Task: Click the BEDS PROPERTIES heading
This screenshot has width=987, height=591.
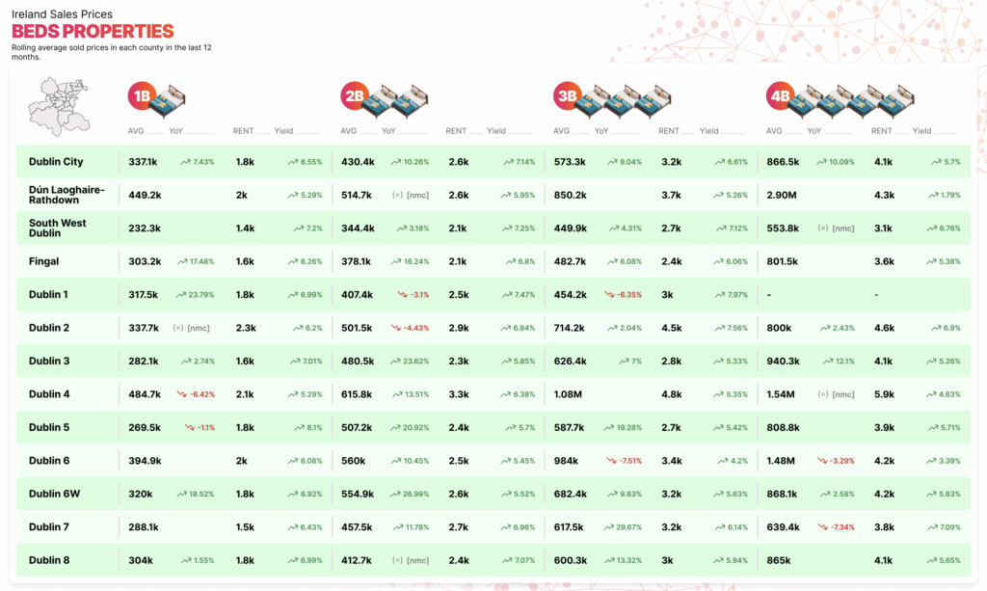Action: coord(93,32)
